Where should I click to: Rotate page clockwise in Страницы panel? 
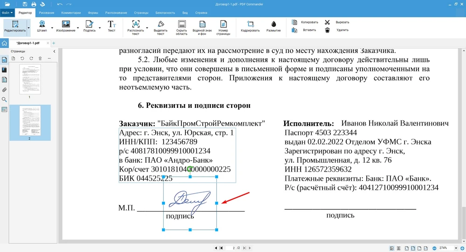tap(31, 59)
